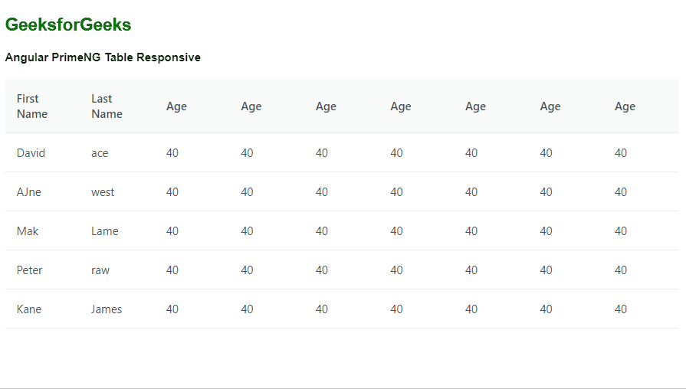
Task: Select the cell containing ace
Action: point(100,153)
